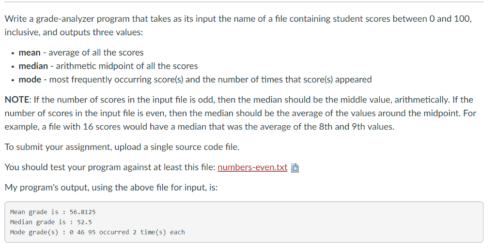The image size is (496, 250).
Task: Click the value "56.8125" in the output
Action: 82,212
